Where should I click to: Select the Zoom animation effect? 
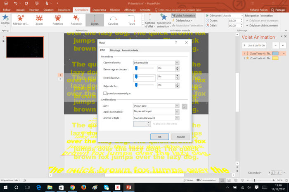coord(39,19)
